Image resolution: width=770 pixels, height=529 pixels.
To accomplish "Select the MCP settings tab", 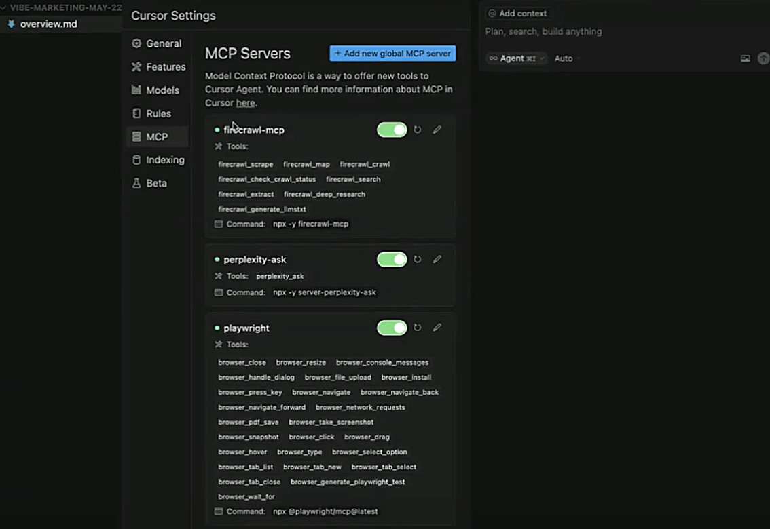I will (157, 136).
